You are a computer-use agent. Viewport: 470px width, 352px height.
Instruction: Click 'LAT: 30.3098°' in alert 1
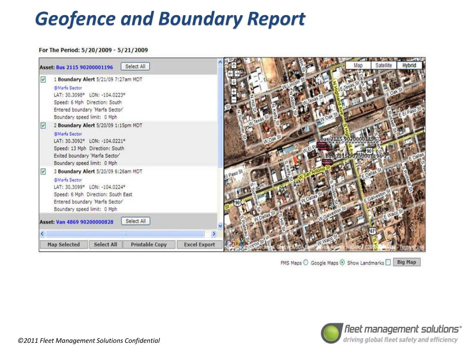point(69,95)
